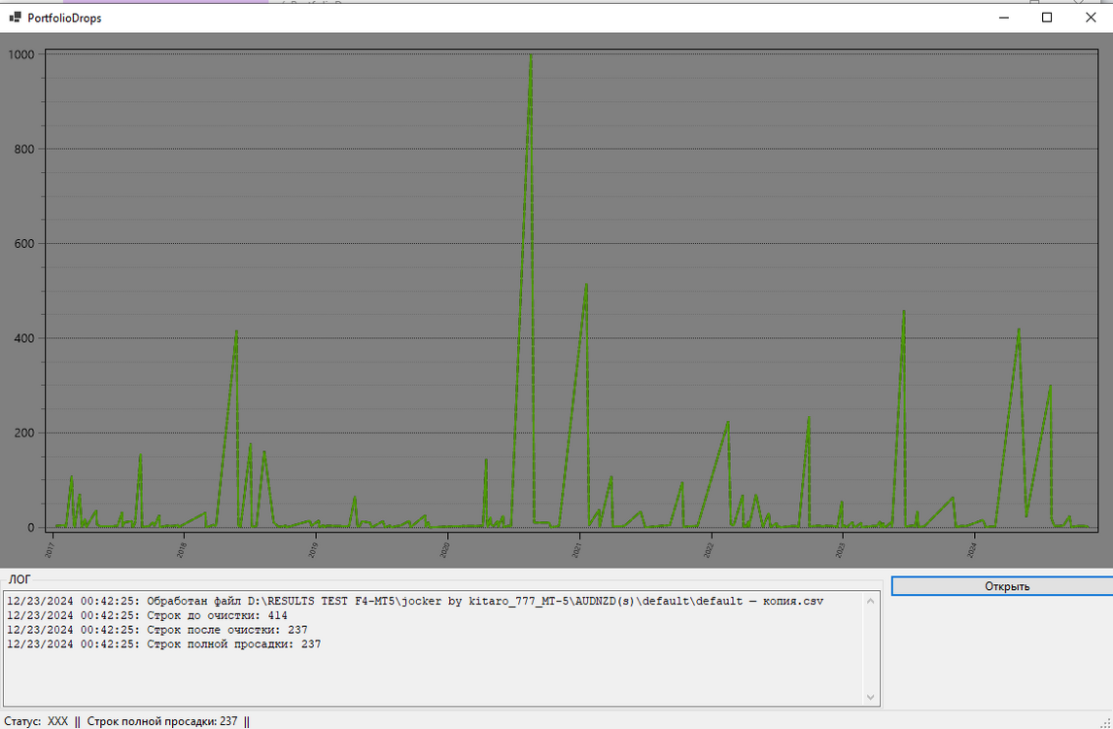Click the 800 label on the Y axis

24,149
